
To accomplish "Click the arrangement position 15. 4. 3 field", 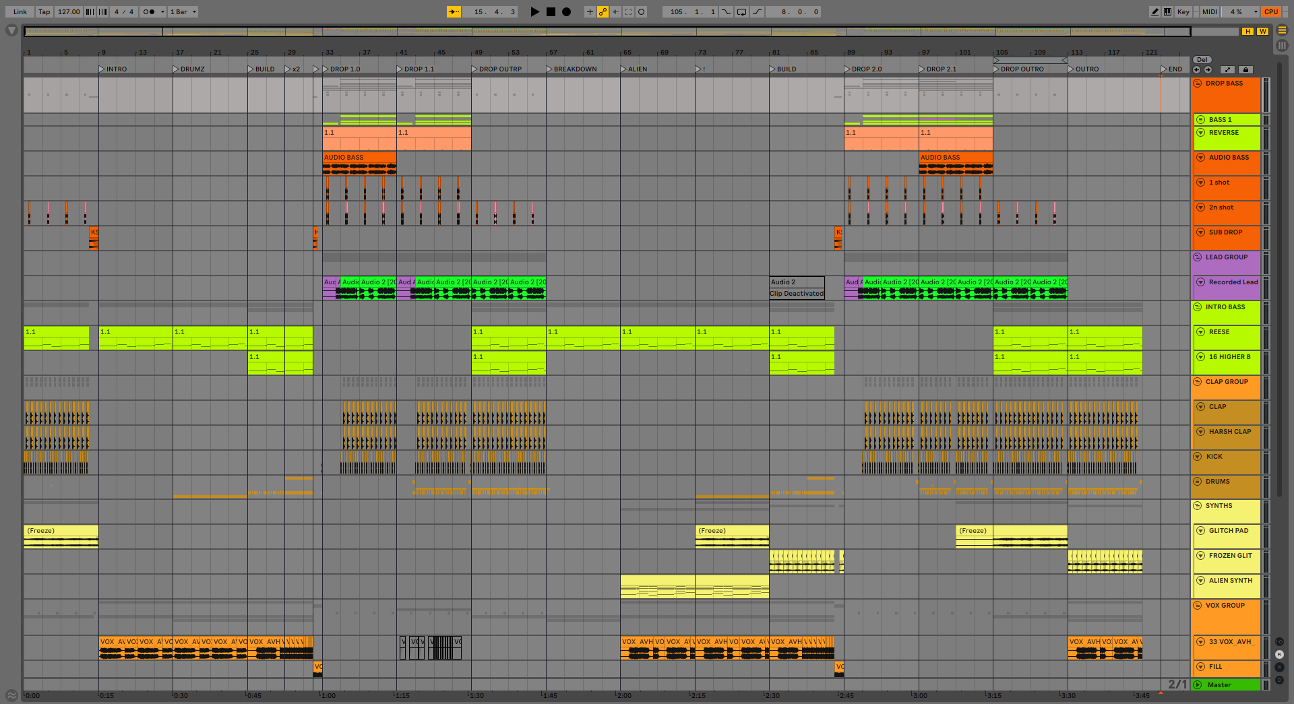I will tap(491, 11).
